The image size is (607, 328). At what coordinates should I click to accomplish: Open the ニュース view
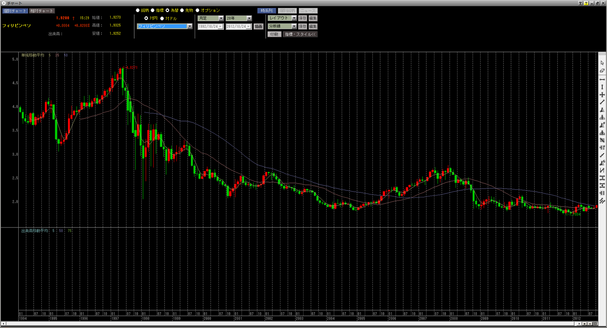click(x=308, y=11)
